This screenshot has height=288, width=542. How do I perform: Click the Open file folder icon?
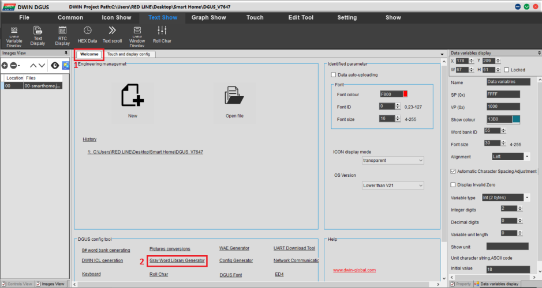coord(234,95)
